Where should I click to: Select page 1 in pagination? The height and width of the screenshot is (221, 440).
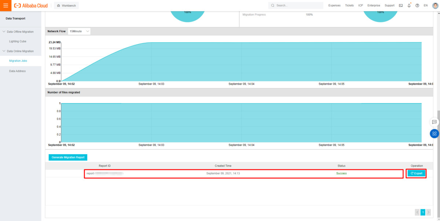click(x=423, y=212)
